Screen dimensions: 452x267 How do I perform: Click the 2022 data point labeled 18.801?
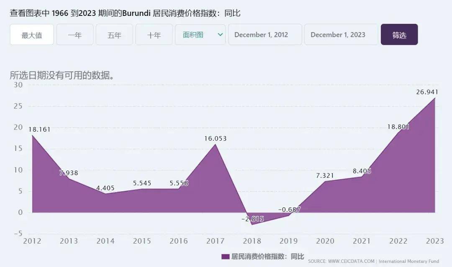pyautogui.click(x=398, y=133)
